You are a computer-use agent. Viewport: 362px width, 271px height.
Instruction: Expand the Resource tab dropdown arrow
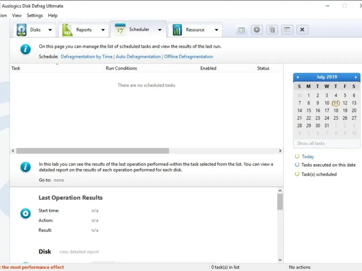click(x=216, y=30)
